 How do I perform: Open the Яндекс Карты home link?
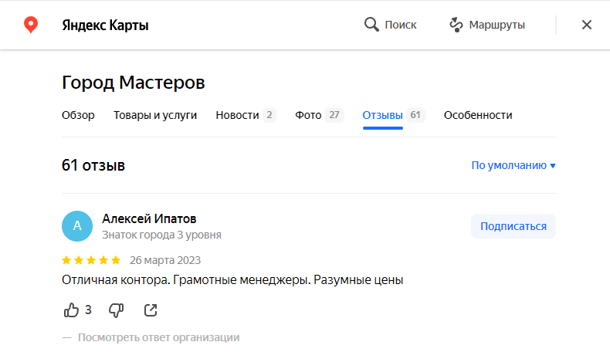pyautogui.click(x=105, y=25)
